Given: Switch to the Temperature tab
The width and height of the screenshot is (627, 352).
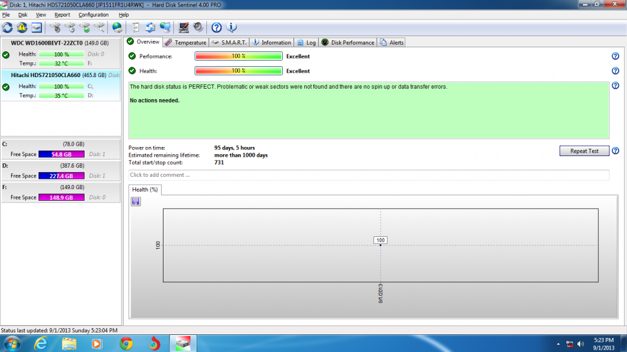Looking at the screenshot, I should coord(186,43).
